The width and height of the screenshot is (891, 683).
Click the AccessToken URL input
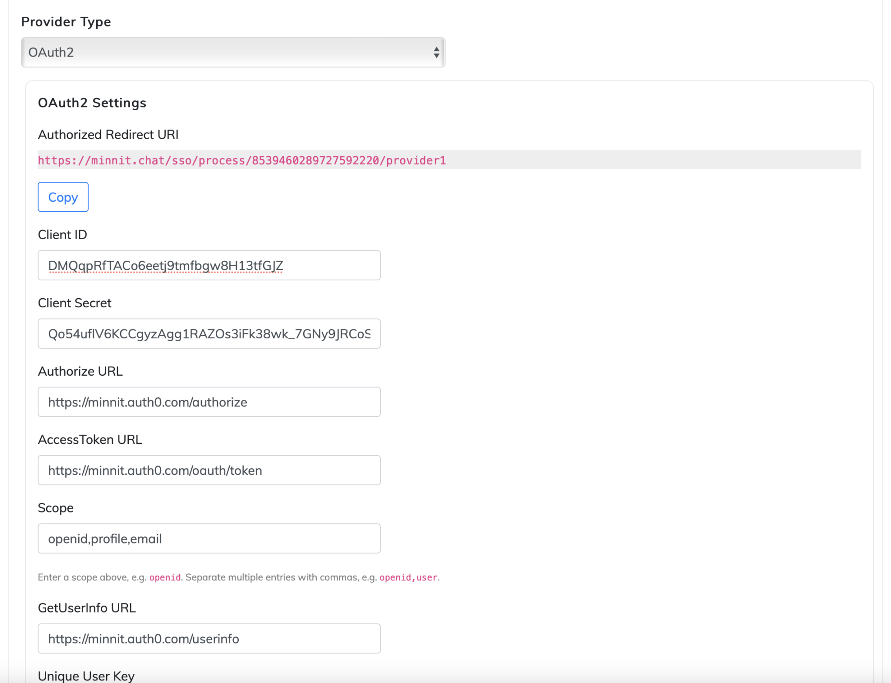tap(209, 470)
